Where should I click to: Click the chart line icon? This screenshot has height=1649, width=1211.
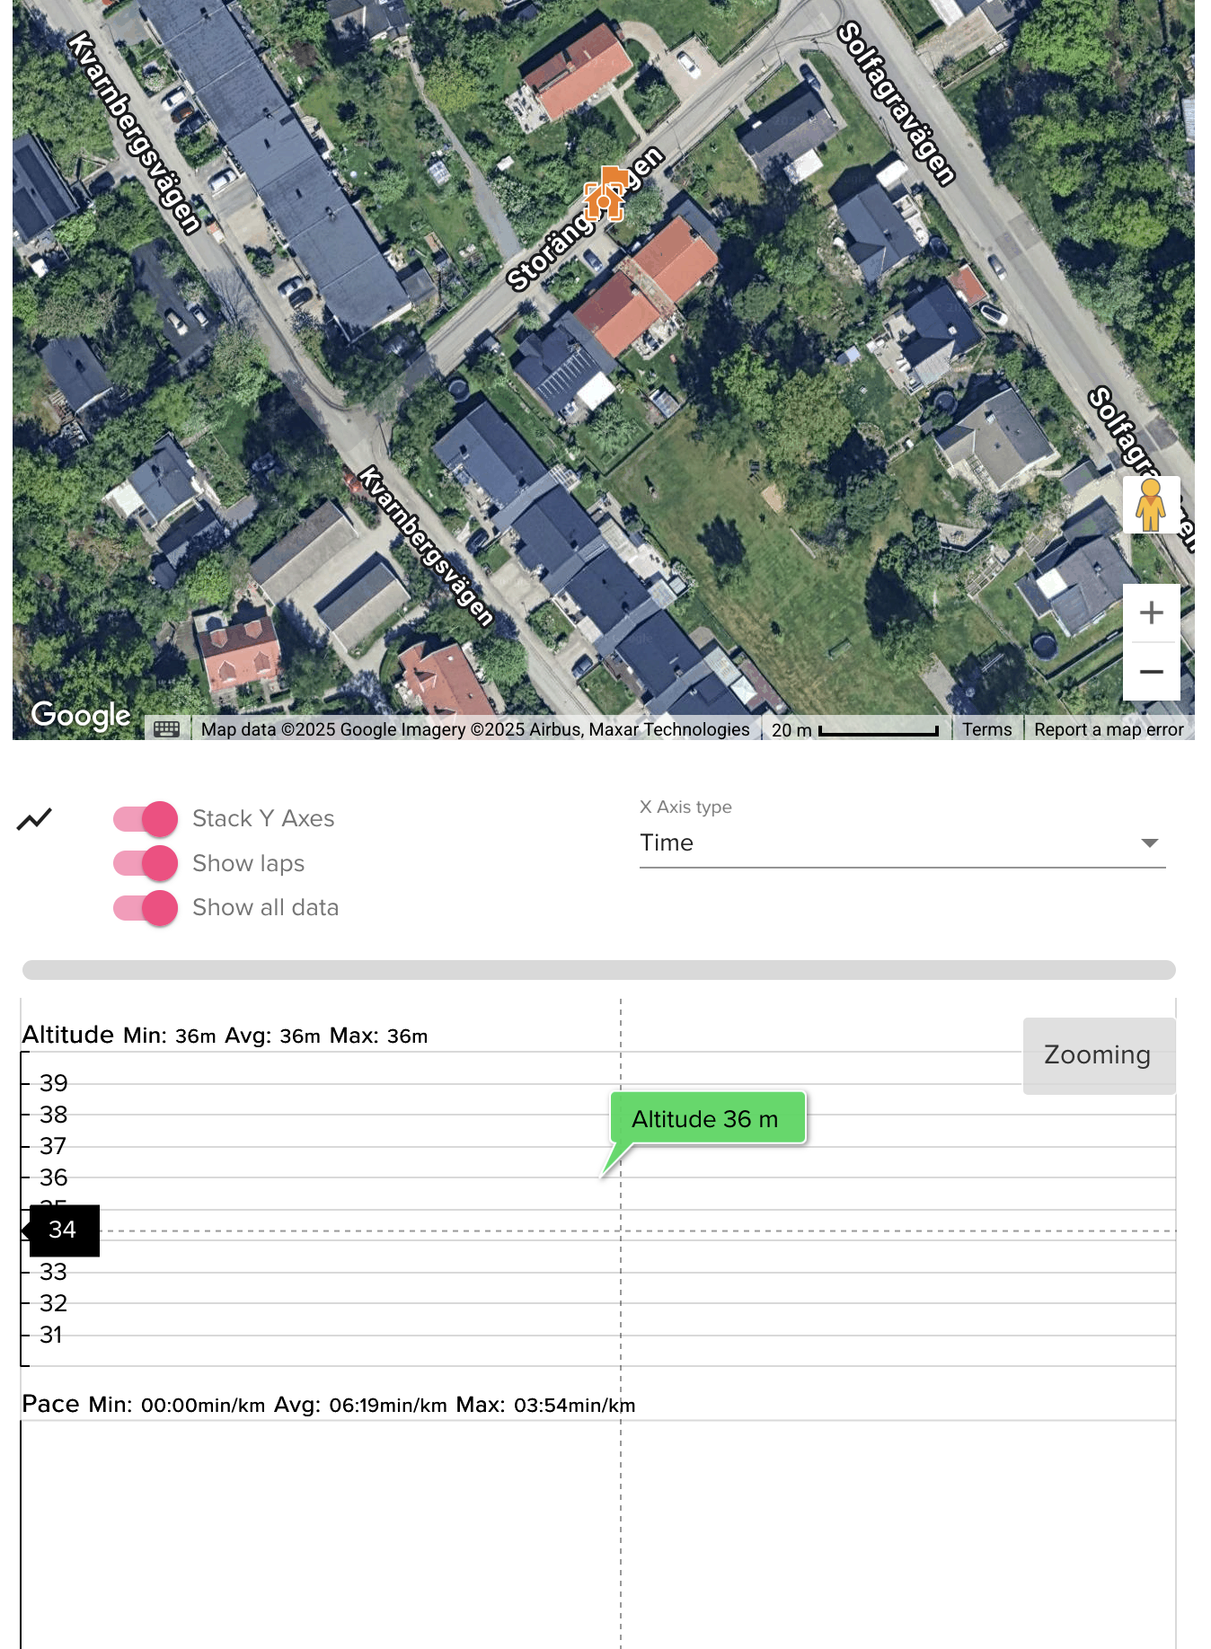click(x=34, y=818)
